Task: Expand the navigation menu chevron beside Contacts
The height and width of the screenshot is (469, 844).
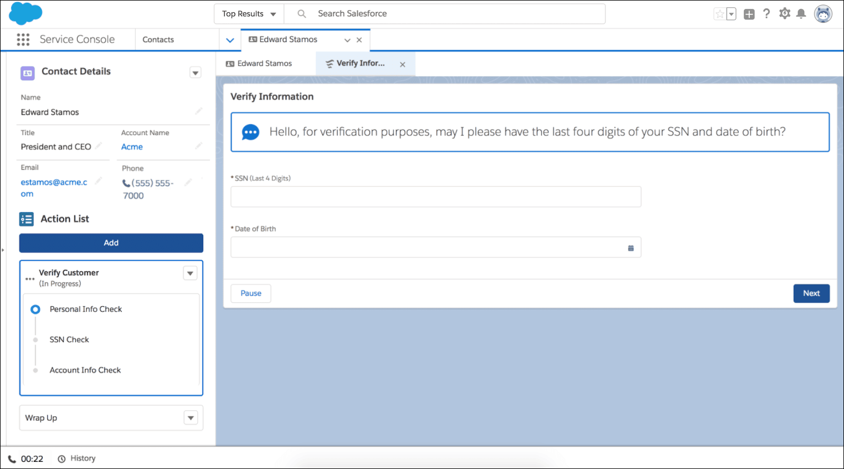Action: (230, 40)
